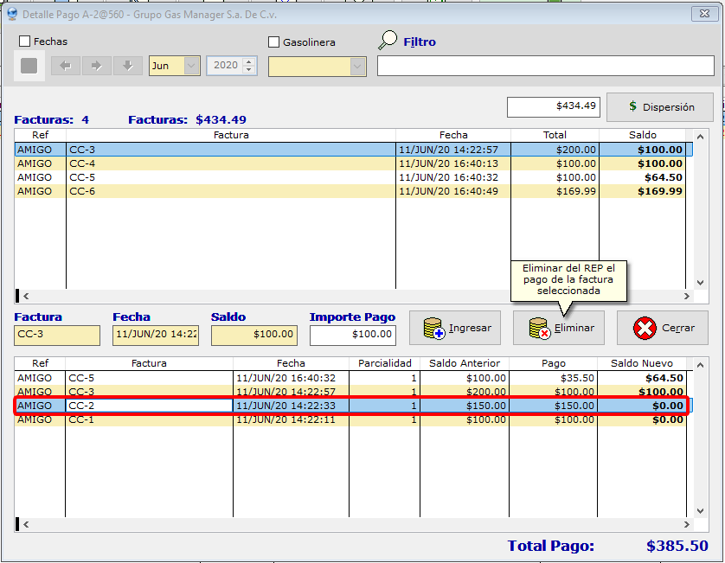Sort invoices by Saldo column header
The image size is (725, 563).
click(x=642, y=135)
